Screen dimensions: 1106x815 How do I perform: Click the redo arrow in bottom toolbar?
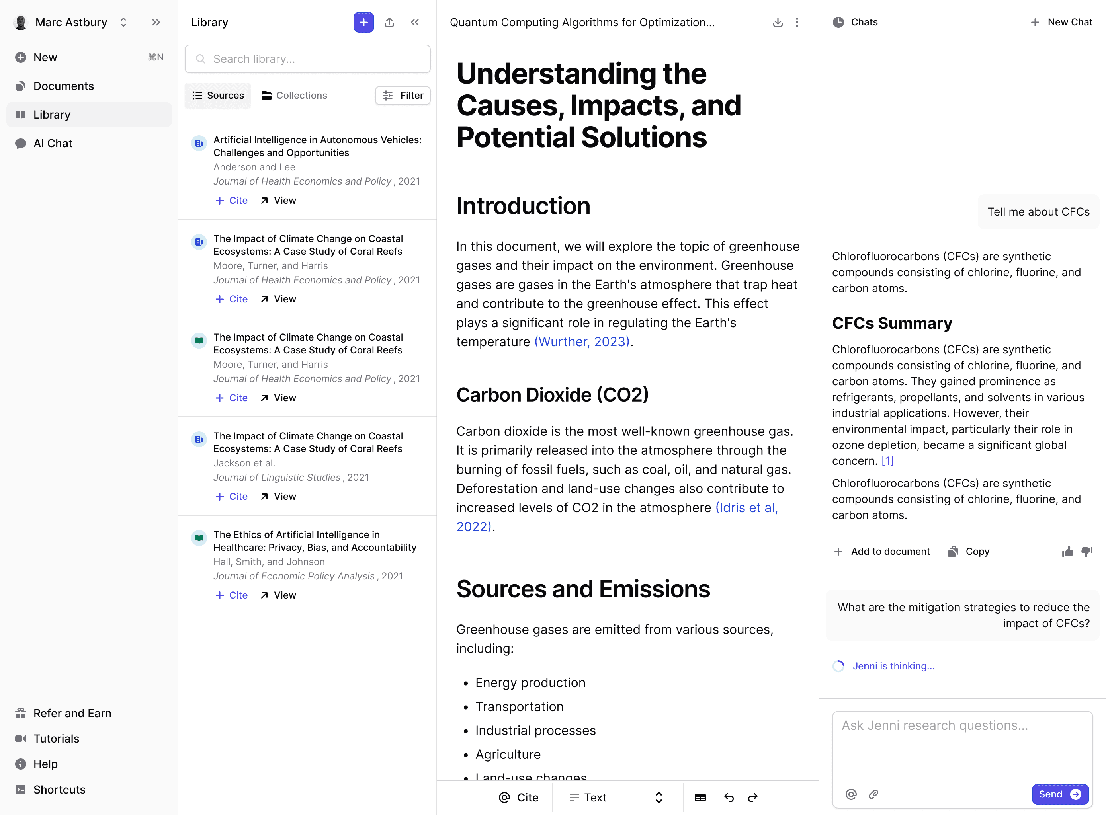752,798
